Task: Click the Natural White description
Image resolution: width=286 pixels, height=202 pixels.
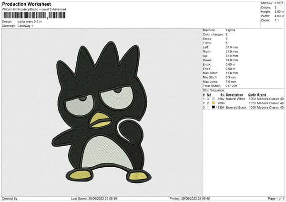Action: [235, 99]
